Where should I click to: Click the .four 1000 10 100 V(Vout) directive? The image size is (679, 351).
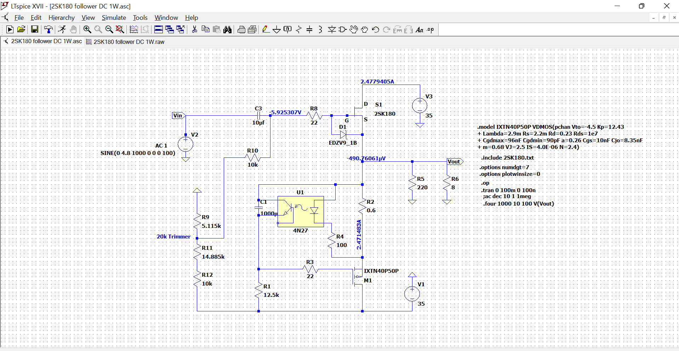[519, 204]
